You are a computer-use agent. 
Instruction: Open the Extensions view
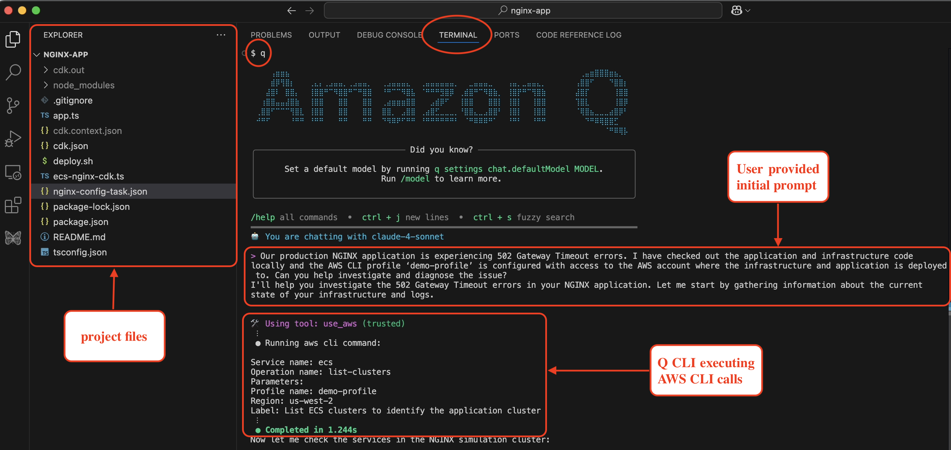coord(13,205)
